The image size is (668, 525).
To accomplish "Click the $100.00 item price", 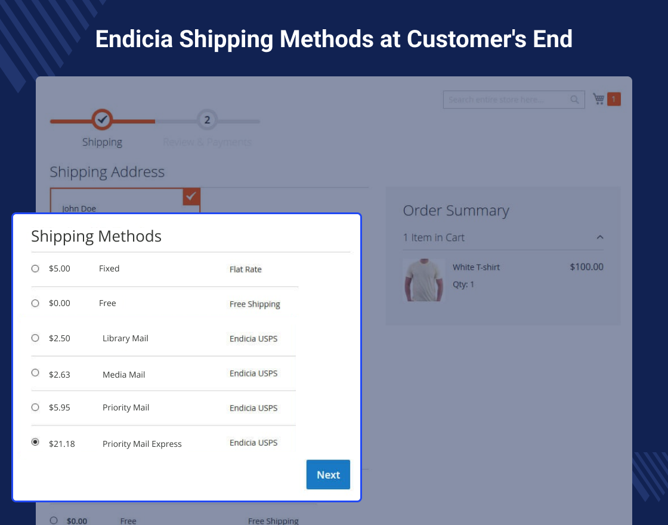I will point(587,267).
